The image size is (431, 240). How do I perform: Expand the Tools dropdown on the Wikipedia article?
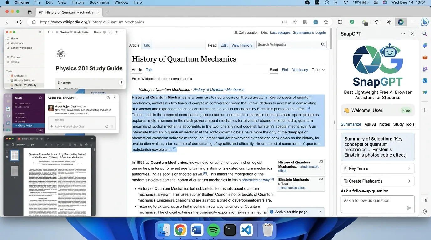point(318,70)
